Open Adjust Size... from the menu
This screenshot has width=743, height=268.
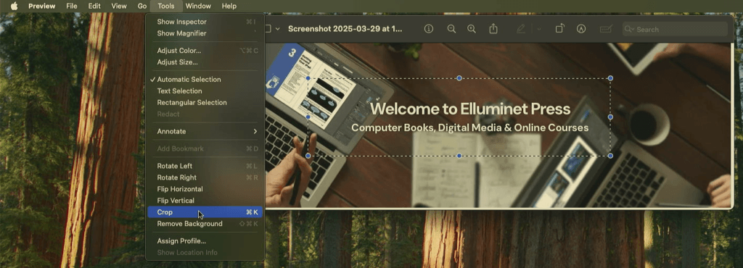(205, 62)
